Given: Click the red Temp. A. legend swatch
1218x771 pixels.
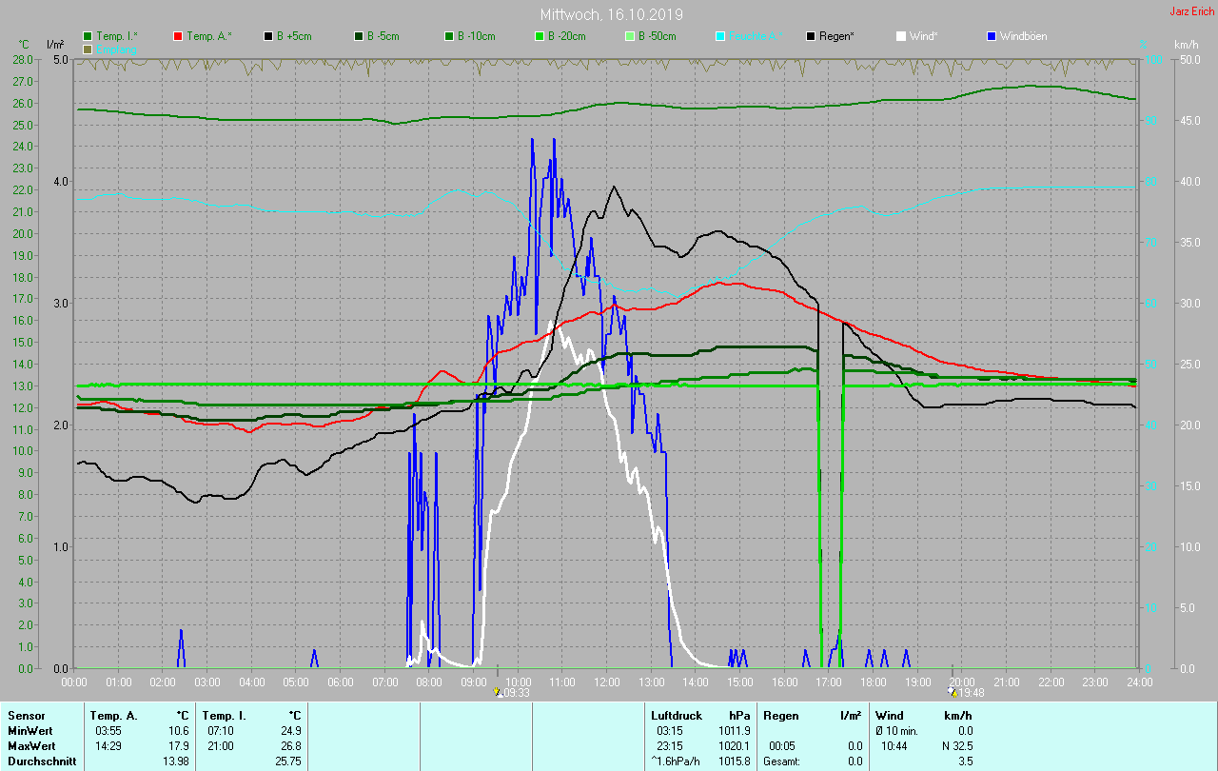Looking at the screenshot, I should click(x=178, y=36).
